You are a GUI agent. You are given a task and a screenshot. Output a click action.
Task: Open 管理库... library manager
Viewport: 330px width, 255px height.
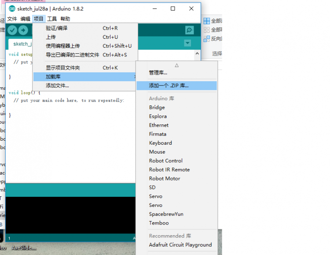pyautogui.click(x=176, y=73)
